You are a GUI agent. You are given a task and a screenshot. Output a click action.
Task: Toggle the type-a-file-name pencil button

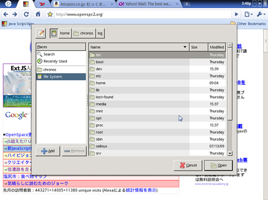[41, 33]
